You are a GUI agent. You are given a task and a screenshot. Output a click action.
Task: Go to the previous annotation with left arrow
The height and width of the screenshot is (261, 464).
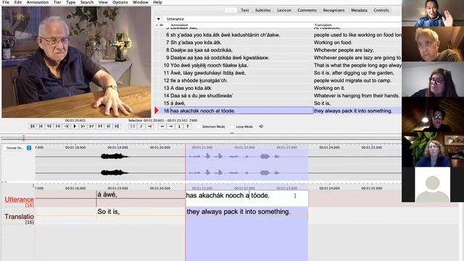tap(162, 126)
